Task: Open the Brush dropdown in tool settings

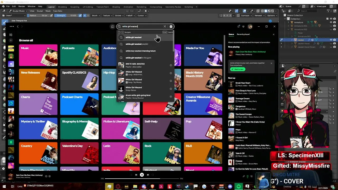Action: tap(96, 16)
